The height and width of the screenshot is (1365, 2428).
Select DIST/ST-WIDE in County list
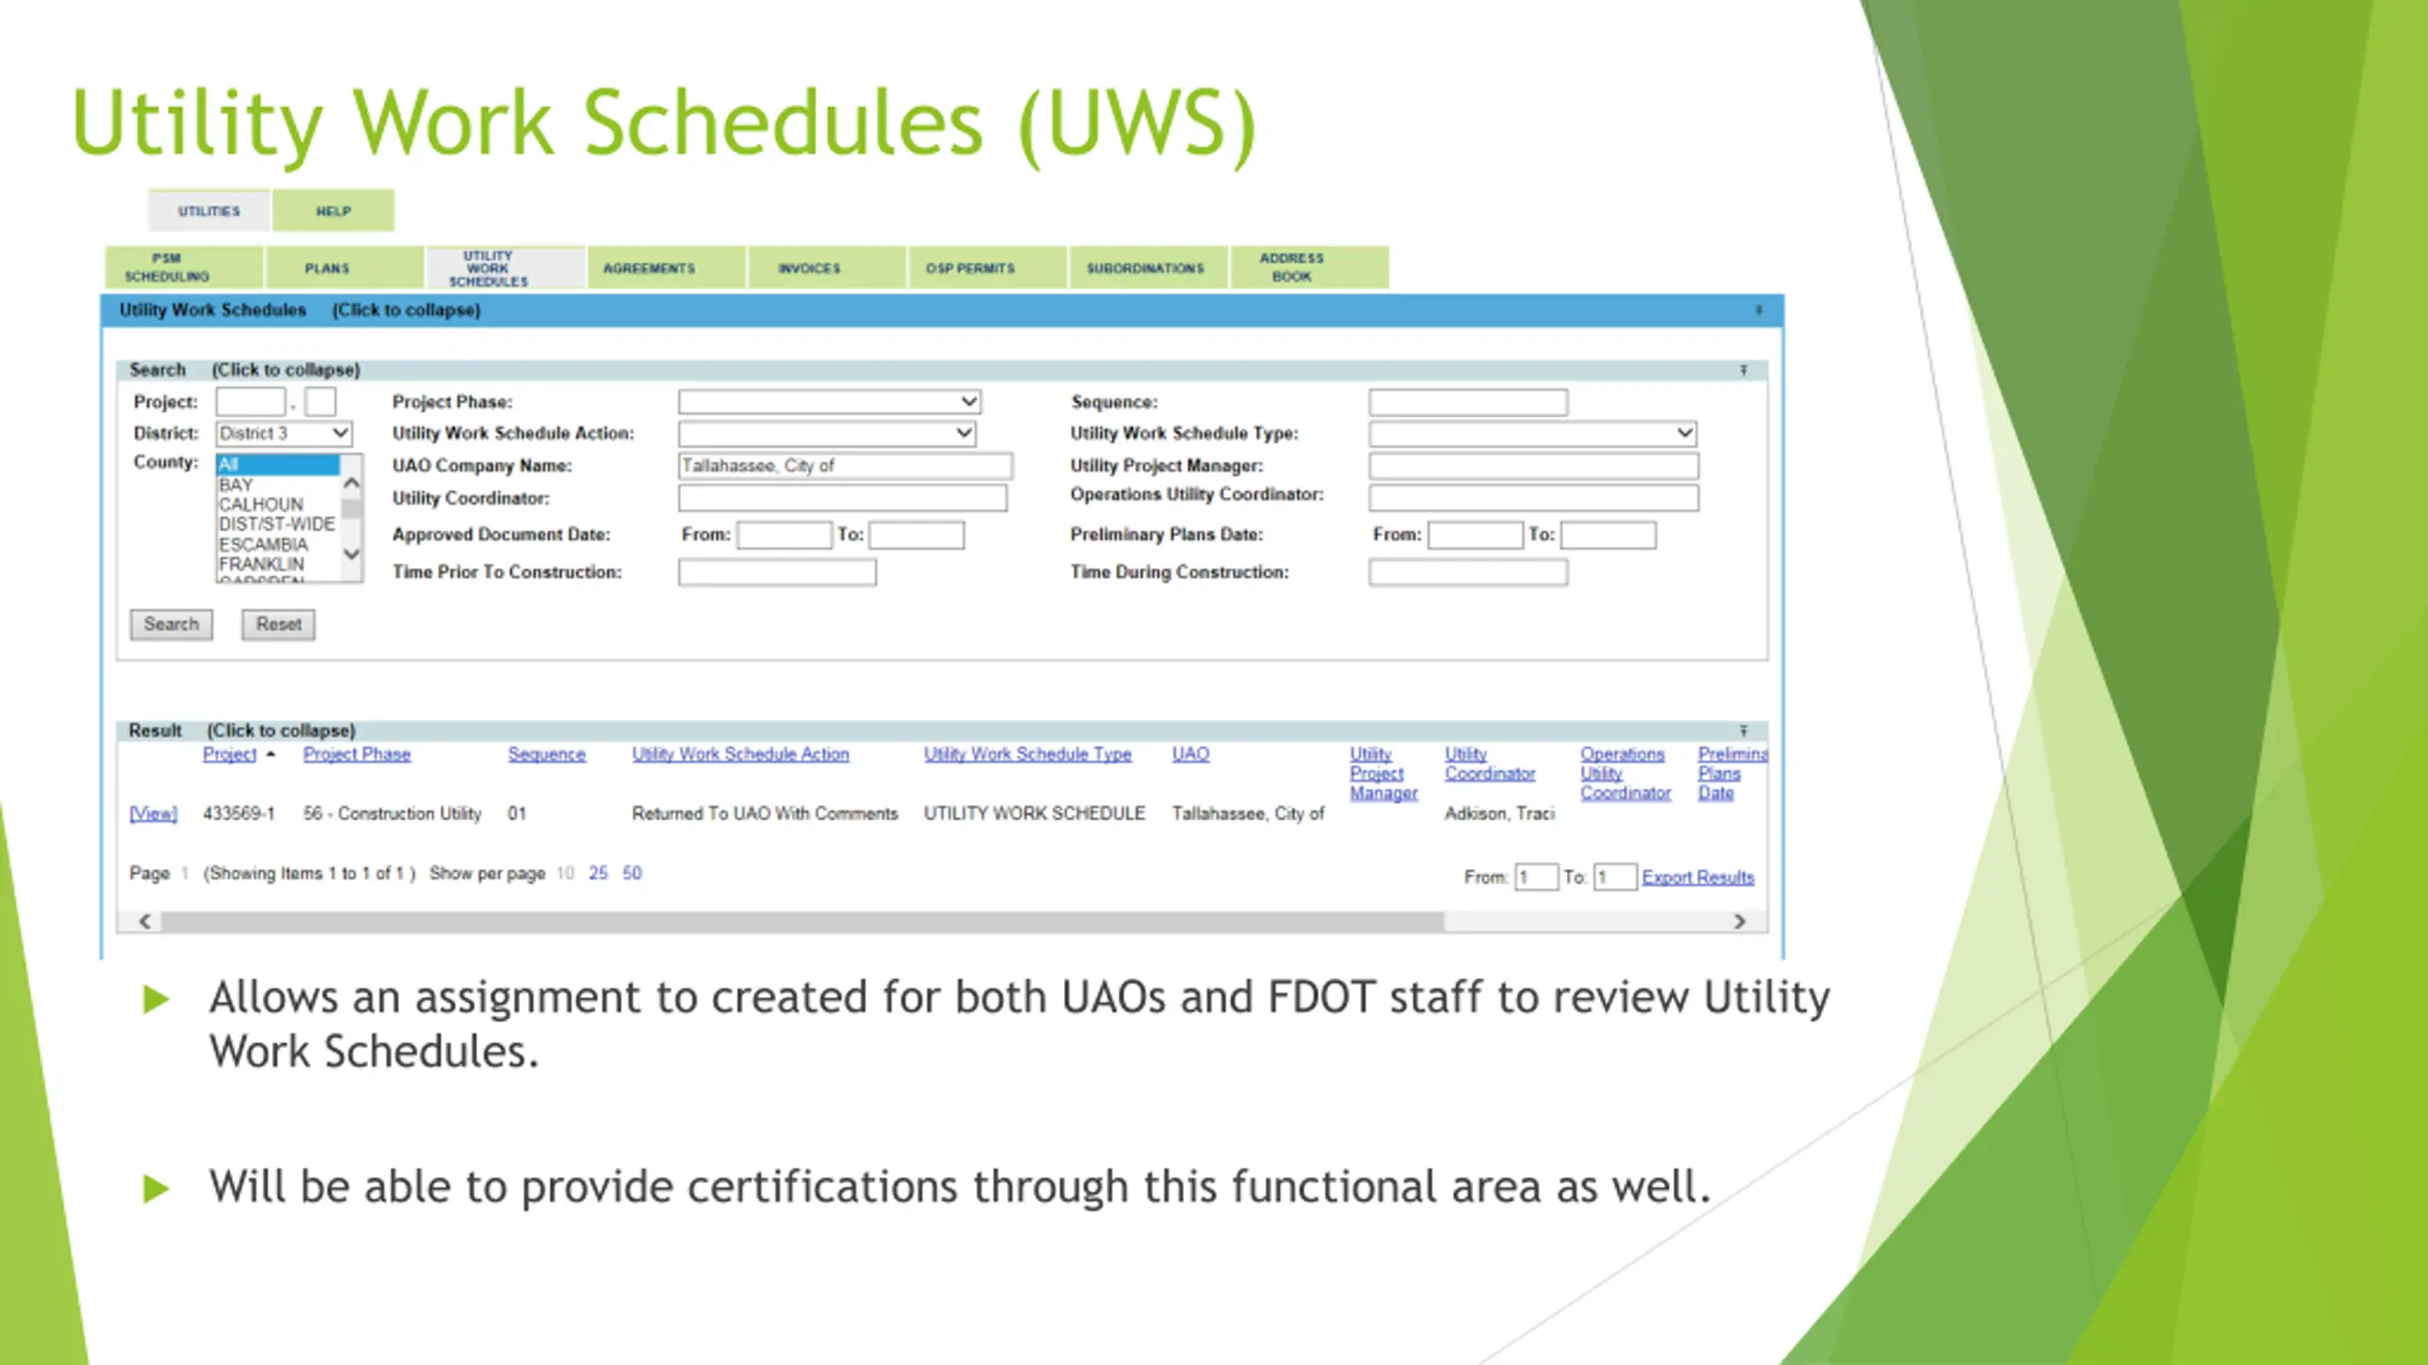tap(277, 524)
